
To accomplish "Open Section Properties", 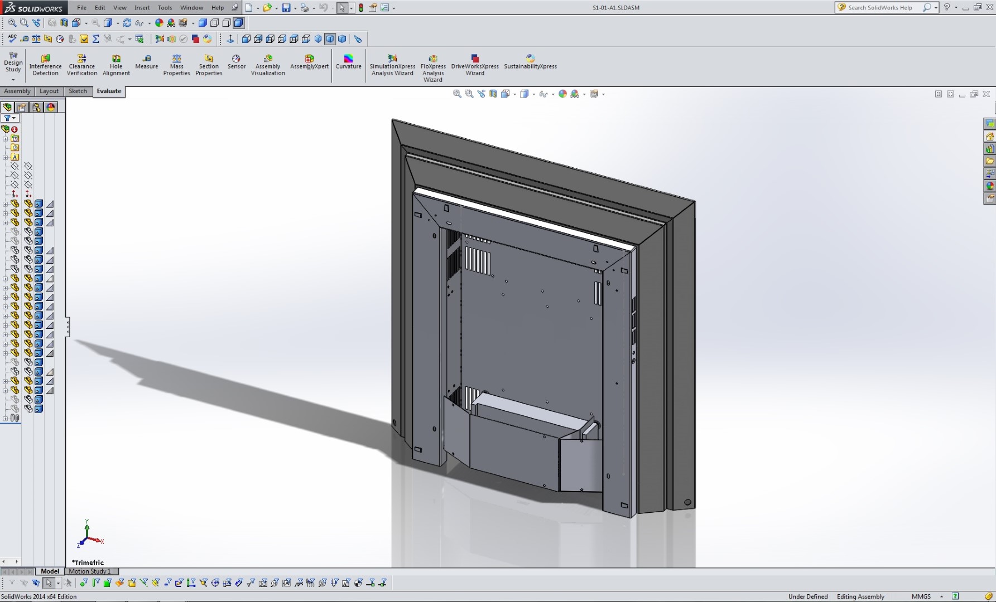I will click(x=209, y=65).
